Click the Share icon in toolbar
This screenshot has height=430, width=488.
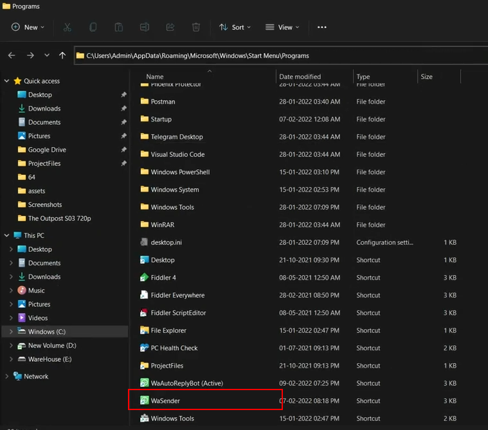point(170,27)
